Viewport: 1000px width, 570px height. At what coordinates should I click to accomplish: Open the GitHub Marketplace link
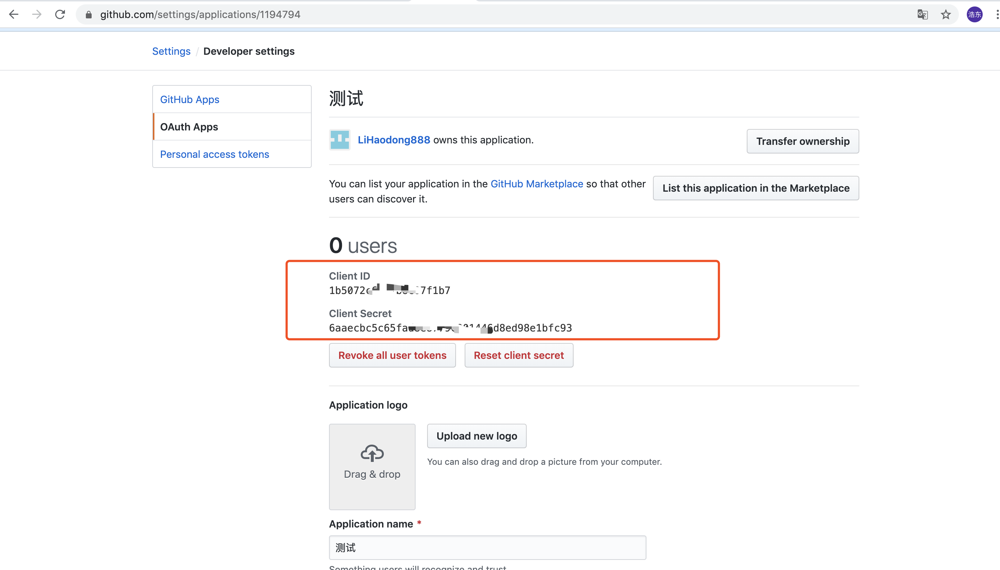click(x=537, y=184)
